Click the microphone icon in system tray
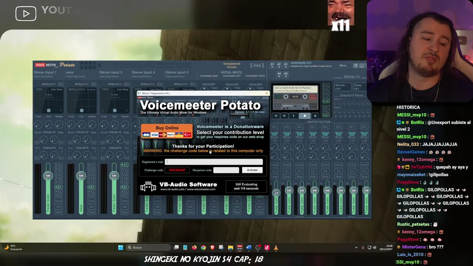The height and width of the screenshot is (266, 473). coord(363,248)
